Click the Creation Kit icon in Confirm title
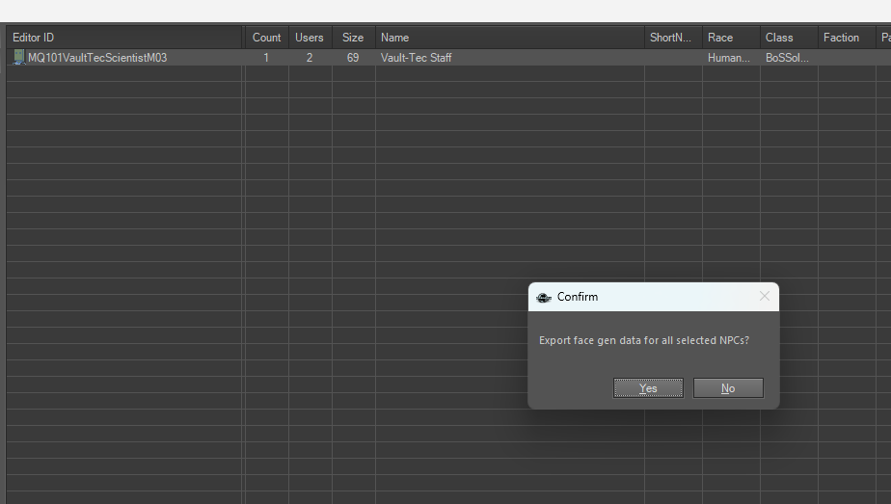The height and width of the screenshot is (504, 891). [x=544, y=298]
